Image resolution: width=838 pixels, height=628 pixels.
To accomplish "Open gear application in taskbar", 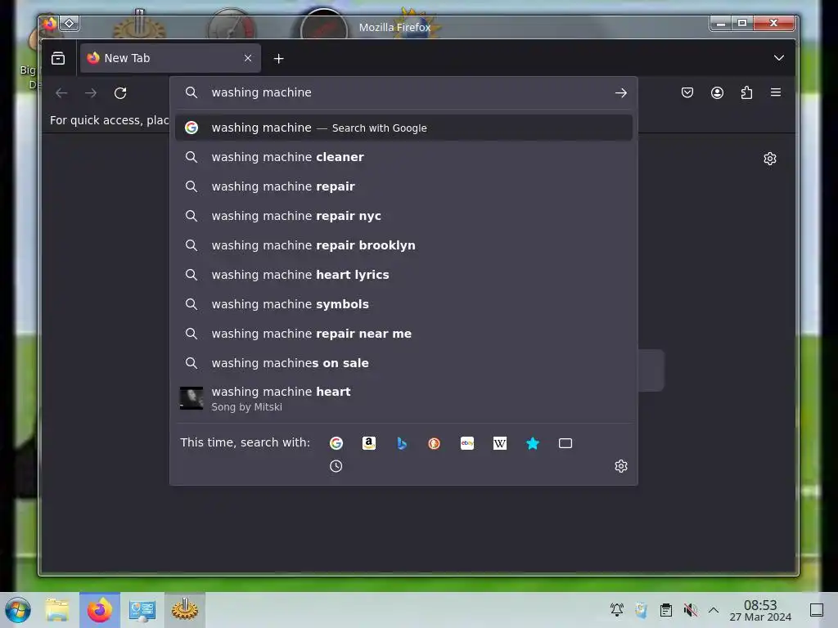I will pos(185,610).
